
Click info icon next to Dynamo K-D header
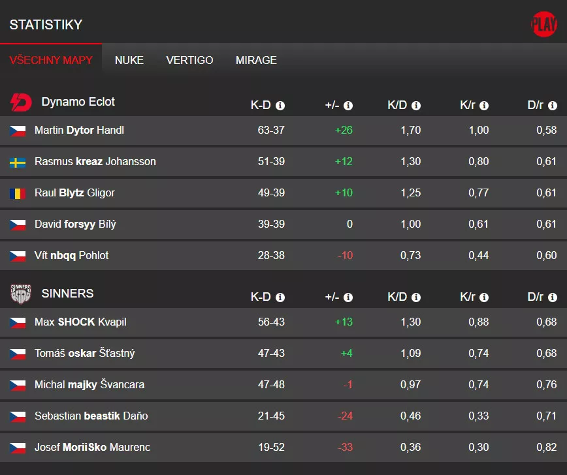[280, 106]
